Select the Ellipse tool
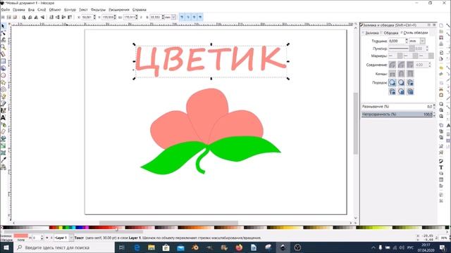 pos(3,75)
